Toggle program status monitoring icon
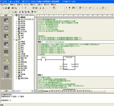Screen dimensions: 114x106 pos(73,8)
